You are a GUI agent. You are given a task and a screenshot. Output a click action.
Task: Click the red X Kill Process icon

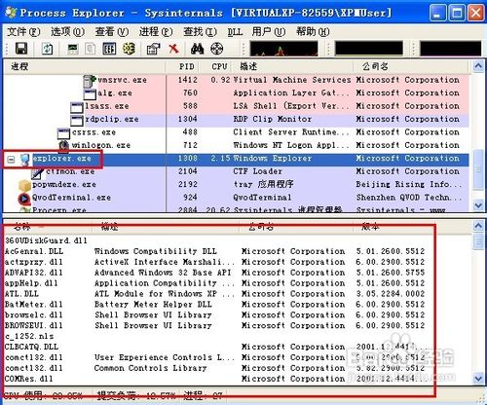(x=173, y=49)
